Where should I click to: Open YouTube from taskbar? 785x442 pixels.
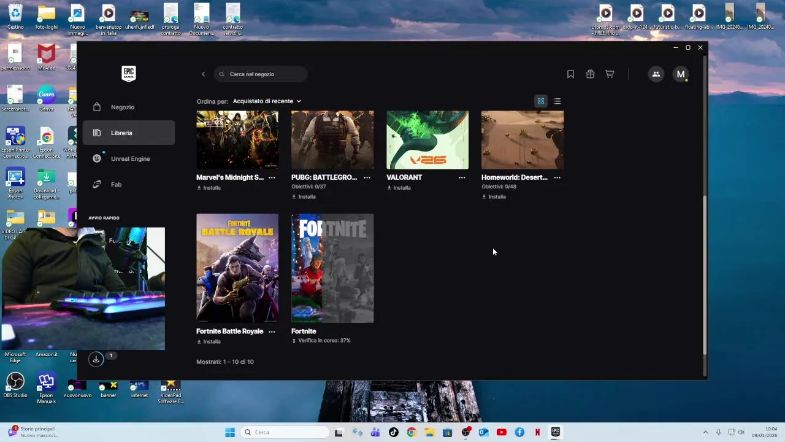click(502, 432)
